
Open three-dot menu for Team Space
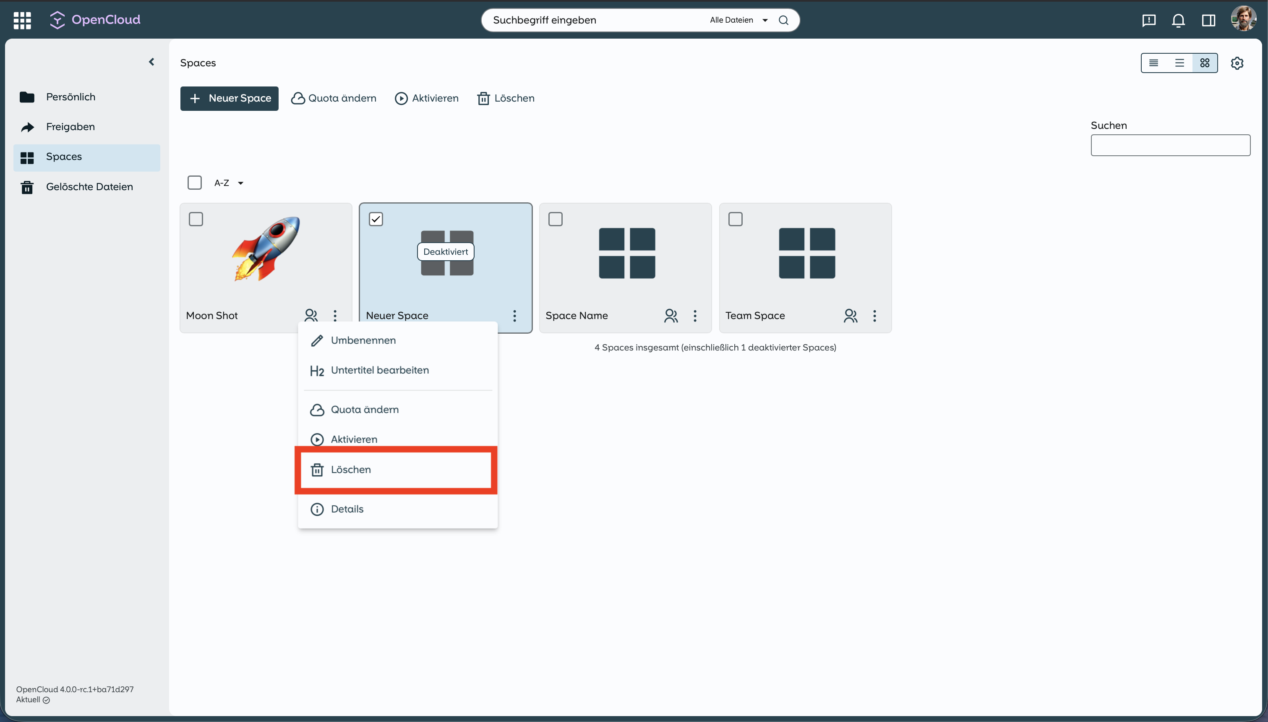coord(874,315)
